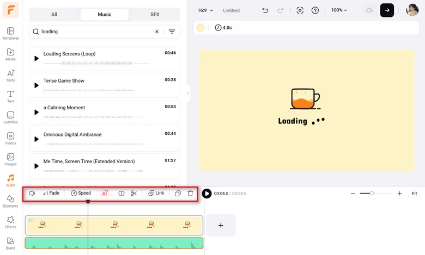Play the timeline video preview
The width and height of the screenshot is (425, 255).
[207, 194]
